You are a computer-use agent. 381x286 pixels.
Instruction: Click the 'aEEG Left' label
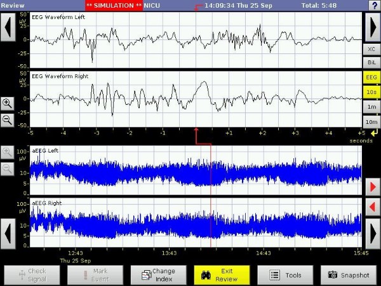[45, 151]
